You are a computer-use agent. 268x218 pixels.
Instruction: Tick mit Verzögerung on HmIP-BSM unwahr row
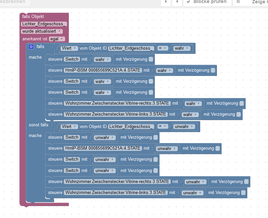click(x=218, y=148)
